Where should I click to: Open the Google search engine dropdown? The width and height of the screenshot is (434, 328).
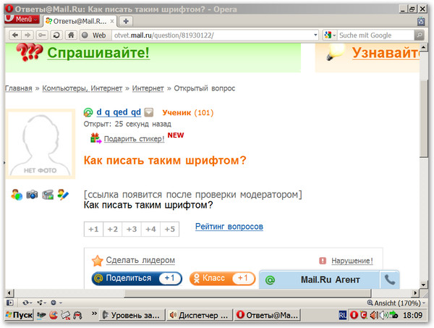(x=330, y=35)
